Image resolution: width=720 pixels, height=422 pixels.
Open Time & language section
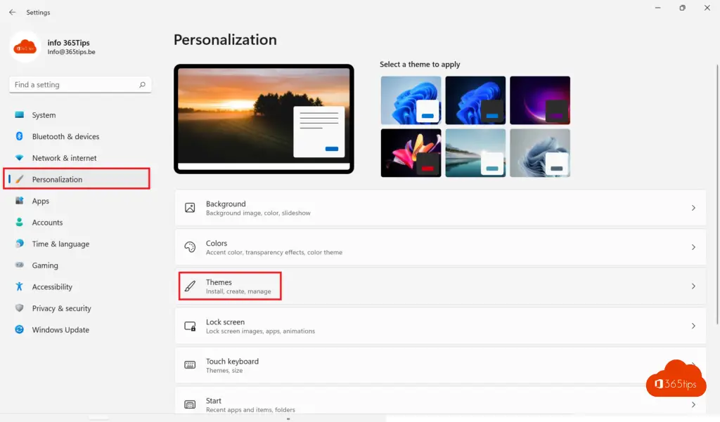click(60, 244)
